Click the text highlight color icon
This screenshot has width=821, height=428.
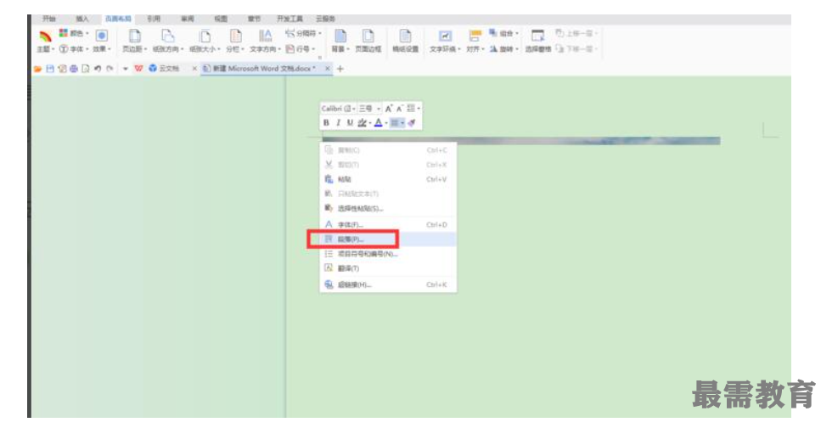tap(364, 122)
